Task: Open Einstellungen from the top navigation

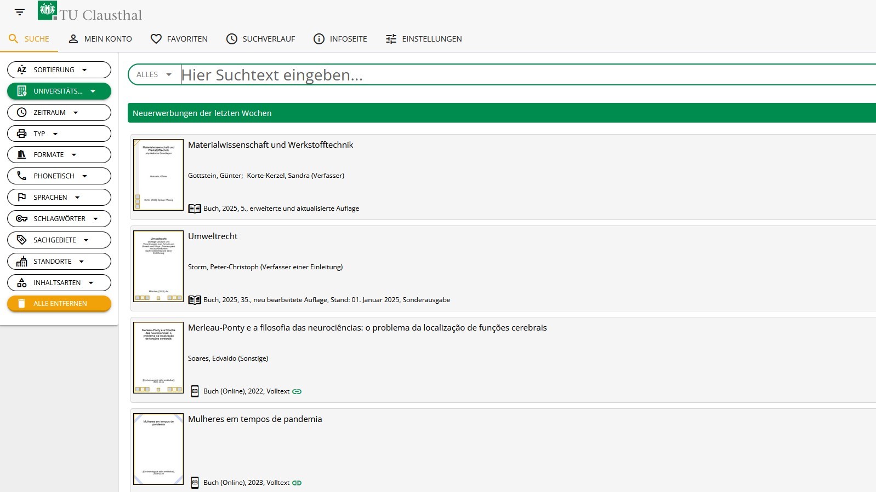Action: 424,39
